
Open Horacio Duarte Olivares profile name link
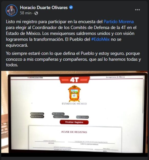(x=44, y=7)
